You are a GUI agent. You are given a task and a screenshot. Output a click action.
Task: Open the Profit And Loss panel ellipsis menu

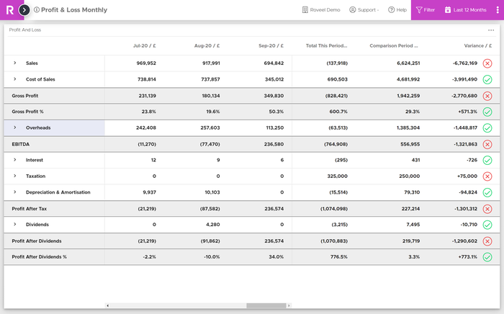491,30
